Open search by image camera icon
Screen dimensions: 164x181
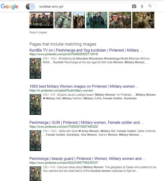coord(134,6)
